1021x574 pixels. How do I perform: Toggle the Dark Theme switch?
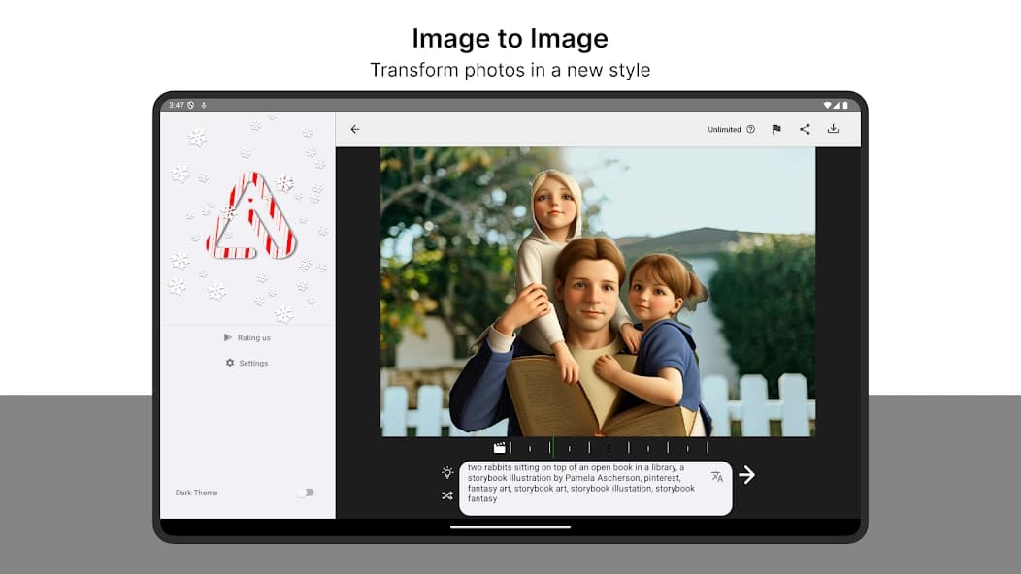point(306,493)
